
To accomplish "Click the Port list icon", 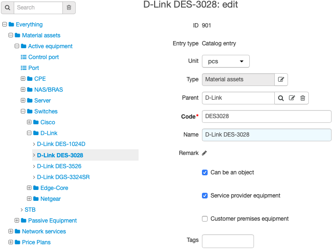I will point(24,68).
